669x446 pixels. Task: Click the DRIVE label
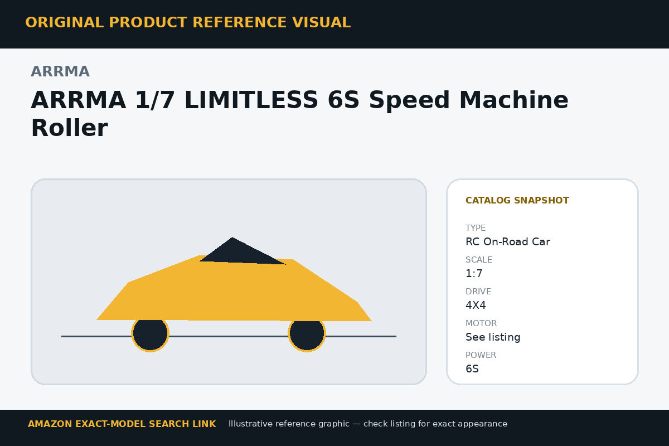coord(478,292)
